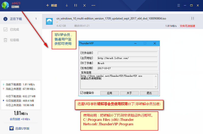This screenshot has height=134, width=203.
Task: Pause the Windows 10 ISO download
Action: (193, 18)
